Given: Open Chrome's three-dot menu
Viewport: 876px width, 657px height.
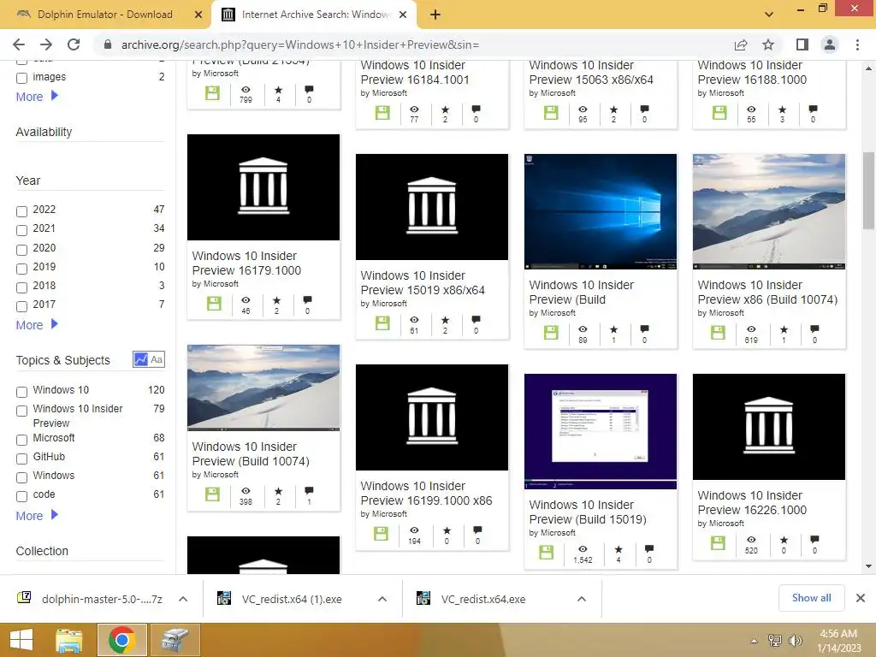Looking at the screenshot, I should [857, 44].
